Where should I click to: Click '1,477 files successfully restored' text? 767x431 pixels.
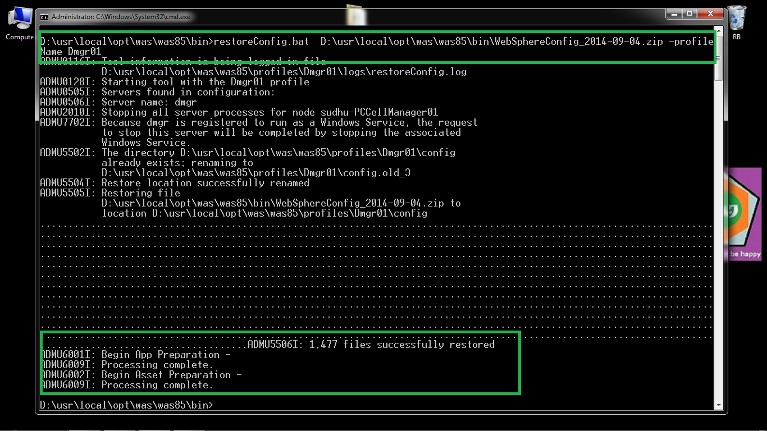click(x=402, y=345)
